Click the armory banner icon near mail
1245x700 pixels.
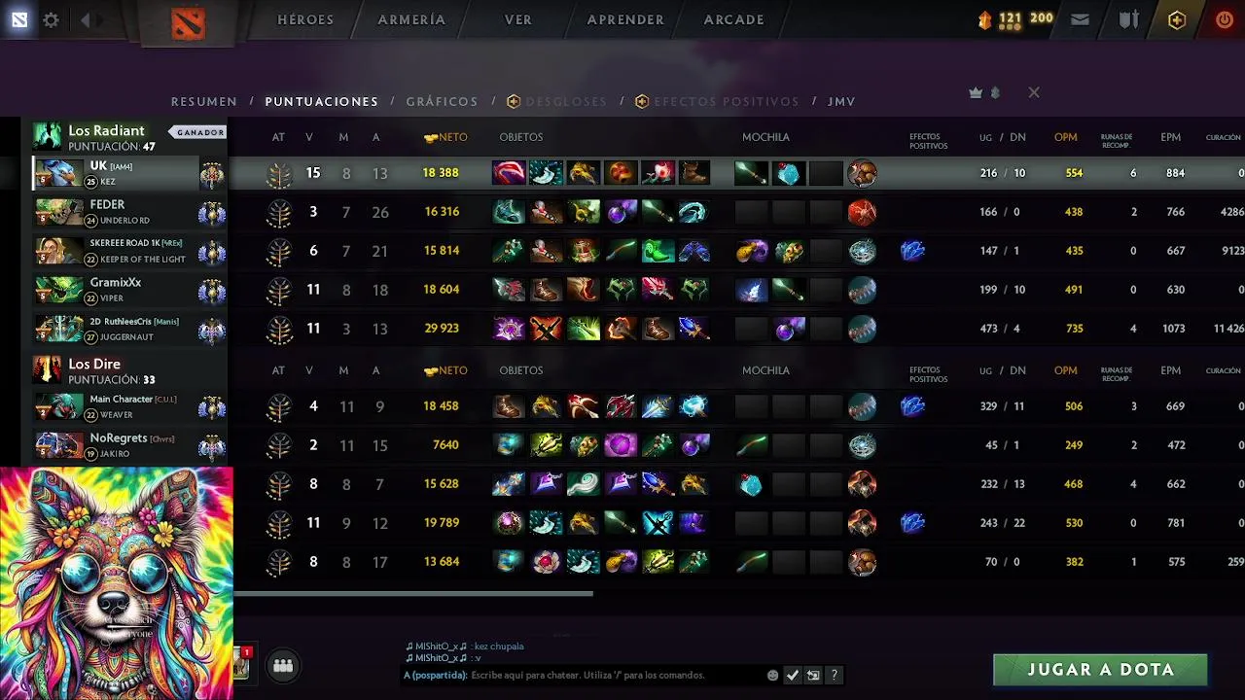1128,19
